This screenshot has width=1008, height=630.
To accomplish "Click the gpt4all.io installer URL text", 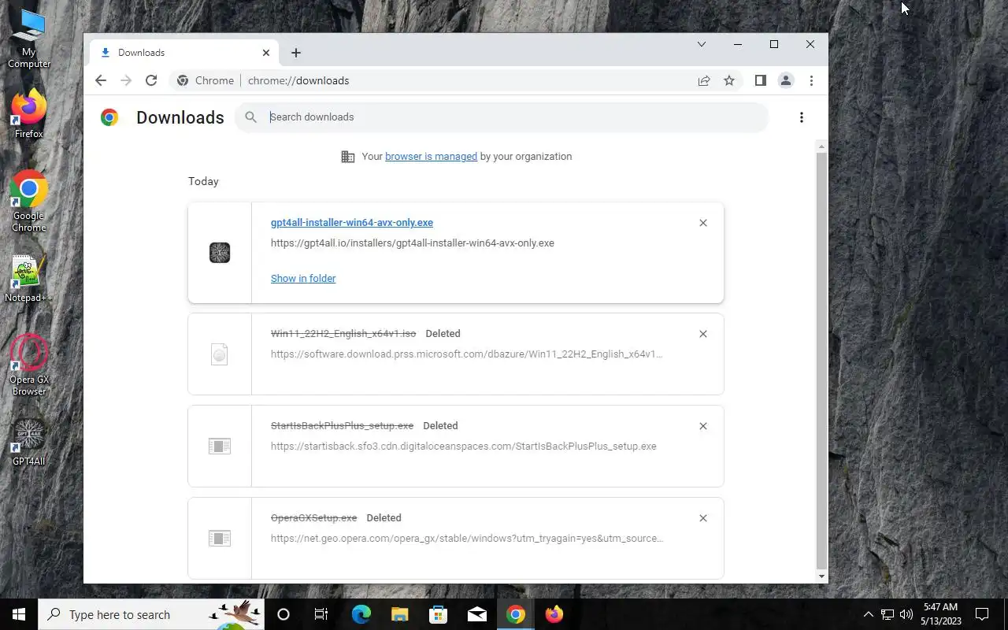I will (x=413, y=243).
